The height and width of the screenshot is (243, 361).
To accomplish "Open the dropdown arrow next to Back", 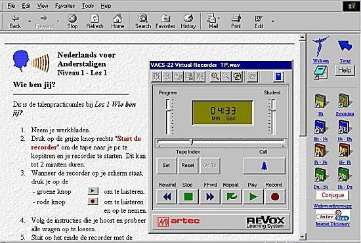I will pos(30,22).
